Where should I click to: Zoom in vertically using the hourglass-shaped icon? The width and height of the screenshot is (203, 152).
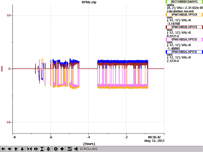[x=42, y=149]
